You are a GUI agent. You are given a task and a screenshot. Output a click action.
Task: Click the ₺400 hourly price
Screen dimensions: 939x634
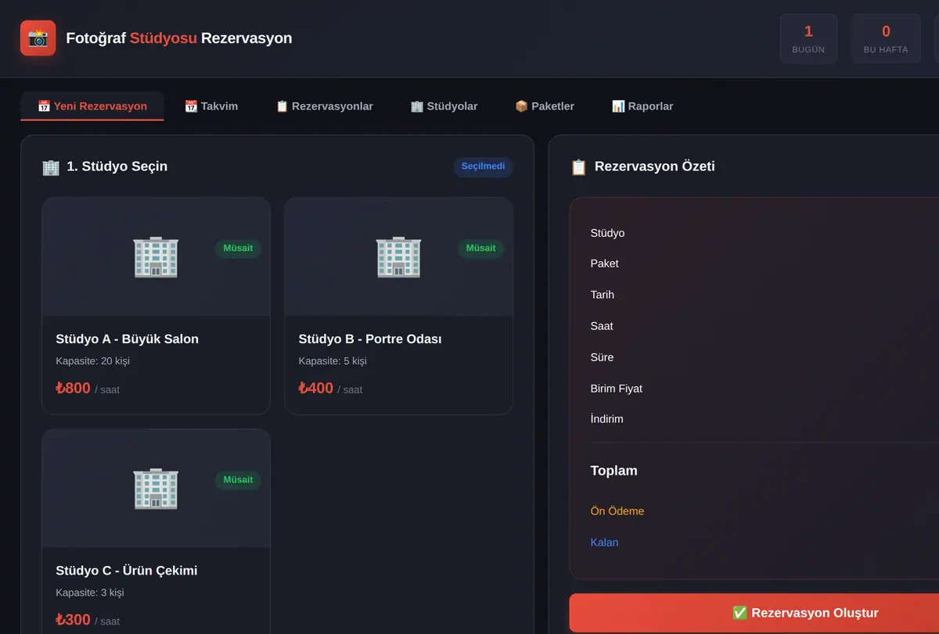click(x=316, y=388)
